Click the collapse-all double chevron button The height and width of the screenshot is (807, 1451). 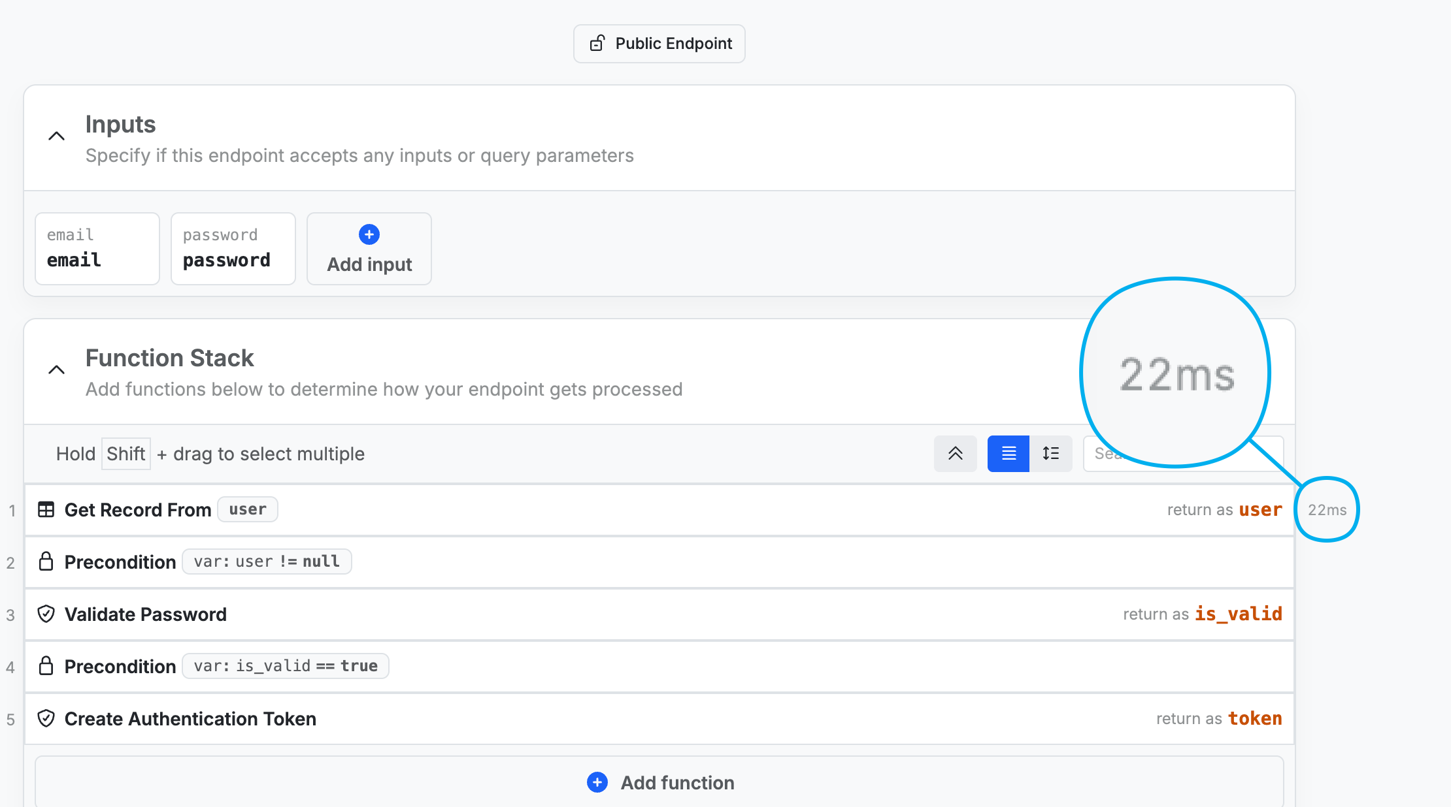(x=956, y=453)
